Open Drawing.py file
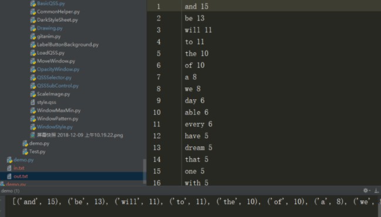 click(x=50, y=28)
